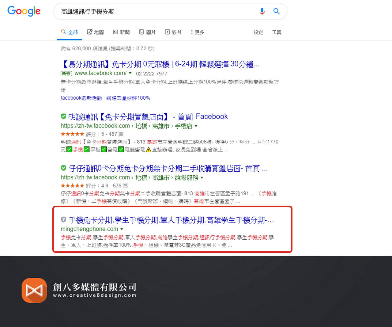Expand dropdown after 高雄市 › 手機店 URL
This screenshot has width=392, height=327.
pos(196,126)
